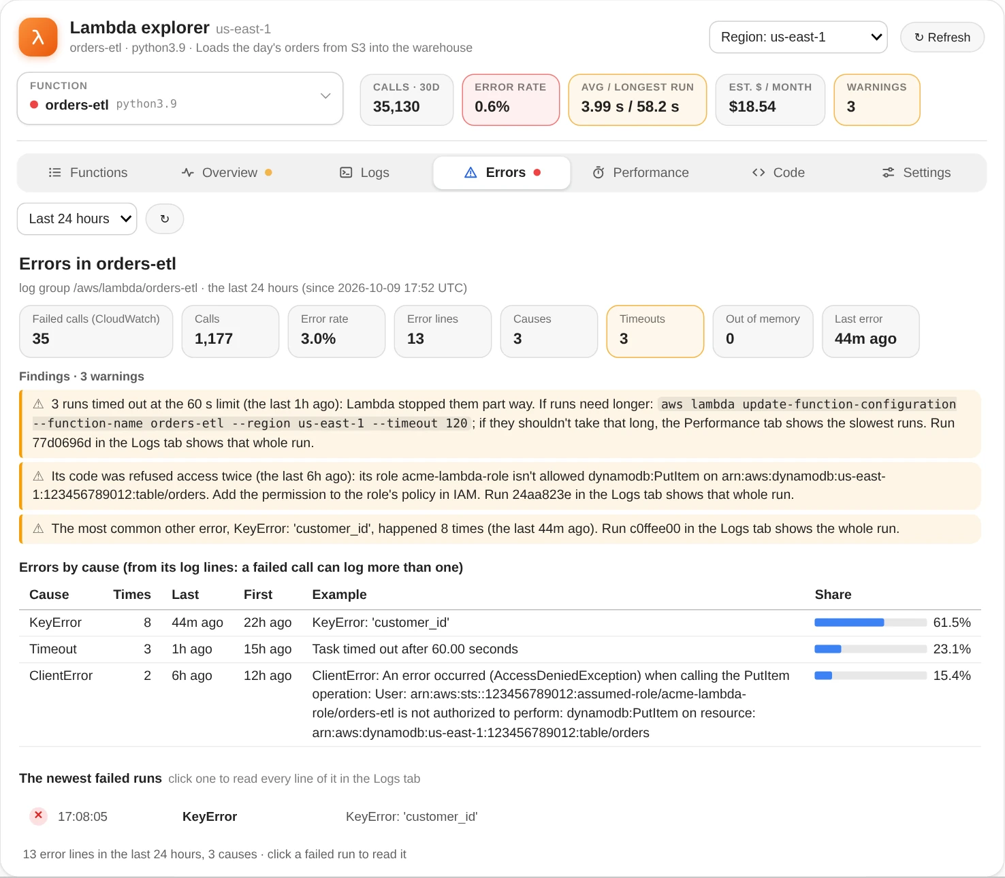The height and width of the screenshot is (878, 1005).
Task: Click the Last error 44m ago card
Action: pos(871,331)
